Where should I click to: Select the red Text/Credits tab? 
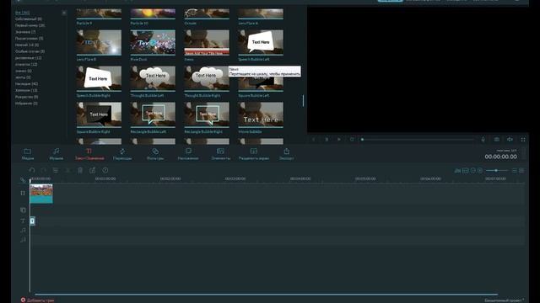point(89,154)
